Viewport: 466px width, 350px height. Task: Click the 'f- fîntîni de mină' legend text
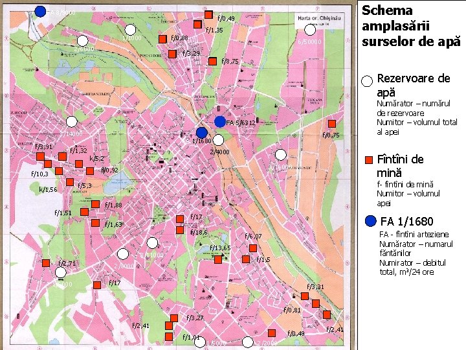(x=405, y=184)
